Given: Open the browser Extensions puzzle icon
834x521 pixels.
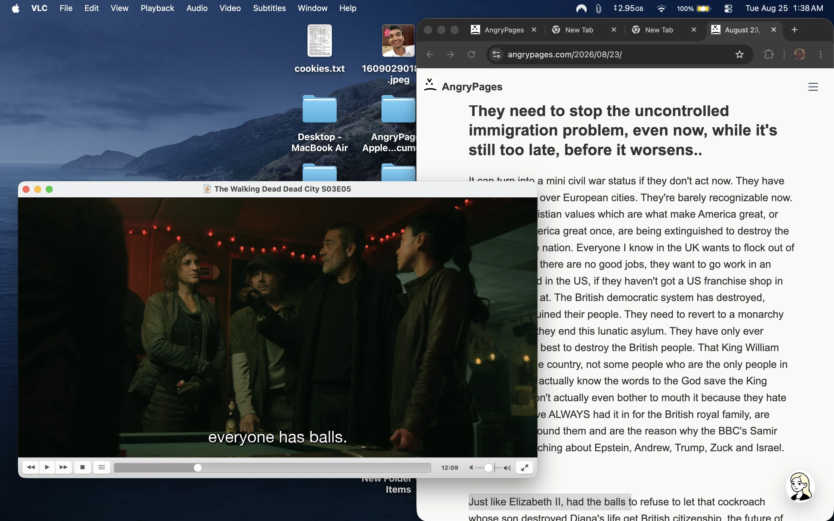Looking at the screenshot, I should tap(769, 54).
